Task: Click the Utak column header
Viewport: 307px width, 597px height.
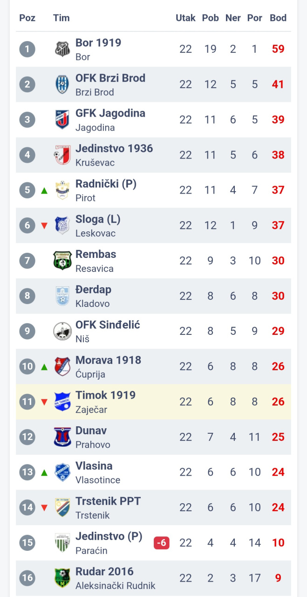Action: coord(185,18)
